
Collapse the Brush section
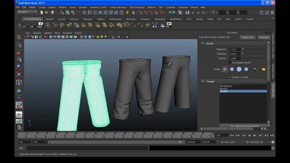[203, 43]
